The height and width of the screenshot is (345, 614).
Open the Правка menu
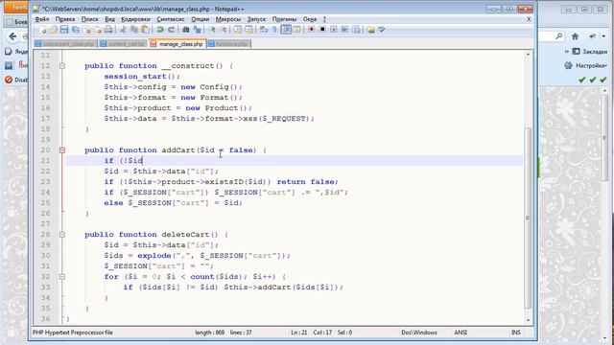point(65,19)
